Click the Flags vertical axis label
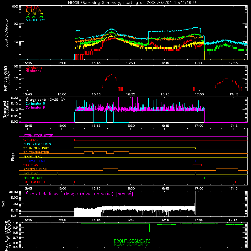Screen dimensions: 251x251 coord(13,157)
